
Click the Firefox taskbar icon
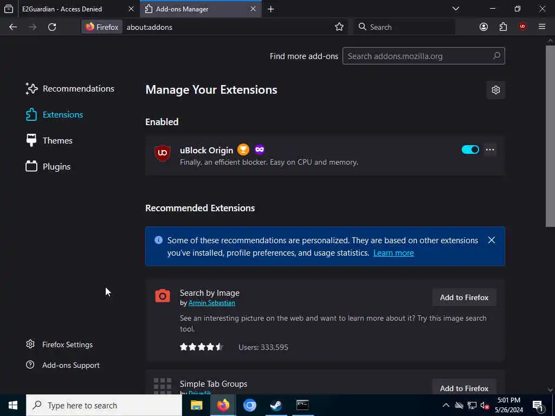tap(223, 405)
